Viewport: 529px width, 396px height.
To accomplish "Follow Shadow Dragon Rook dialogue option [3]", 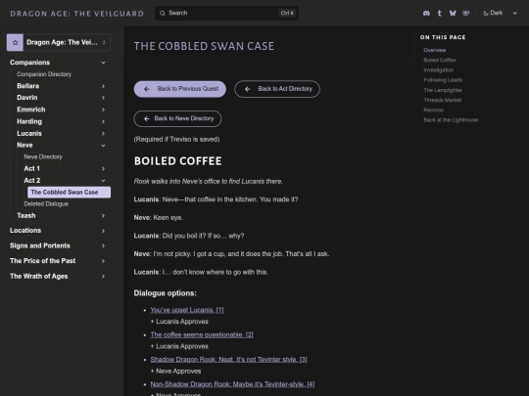I will click(228, 359).
